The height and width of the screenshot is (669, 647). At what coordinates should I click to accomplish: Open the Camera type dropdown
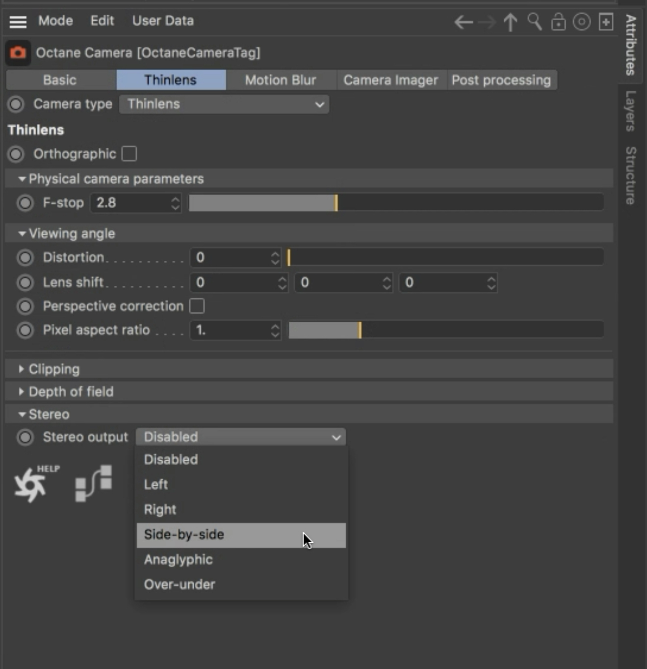224,104
